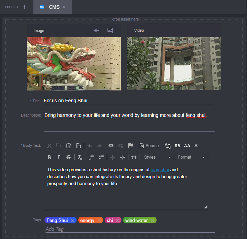The image size is (247, 239).
Task: Grab the body text resize handle corner
Action: [x=206, y=207]
